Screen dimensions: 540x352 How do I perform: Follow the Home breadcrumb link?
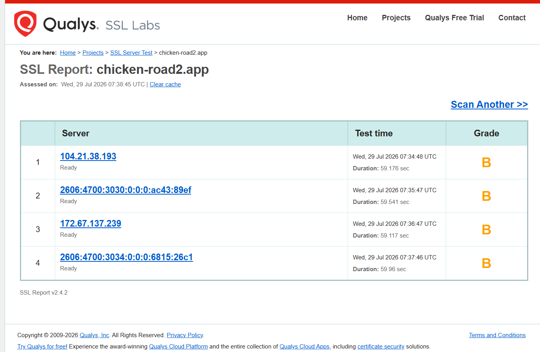pyautogui.click(x=68, y=53)
